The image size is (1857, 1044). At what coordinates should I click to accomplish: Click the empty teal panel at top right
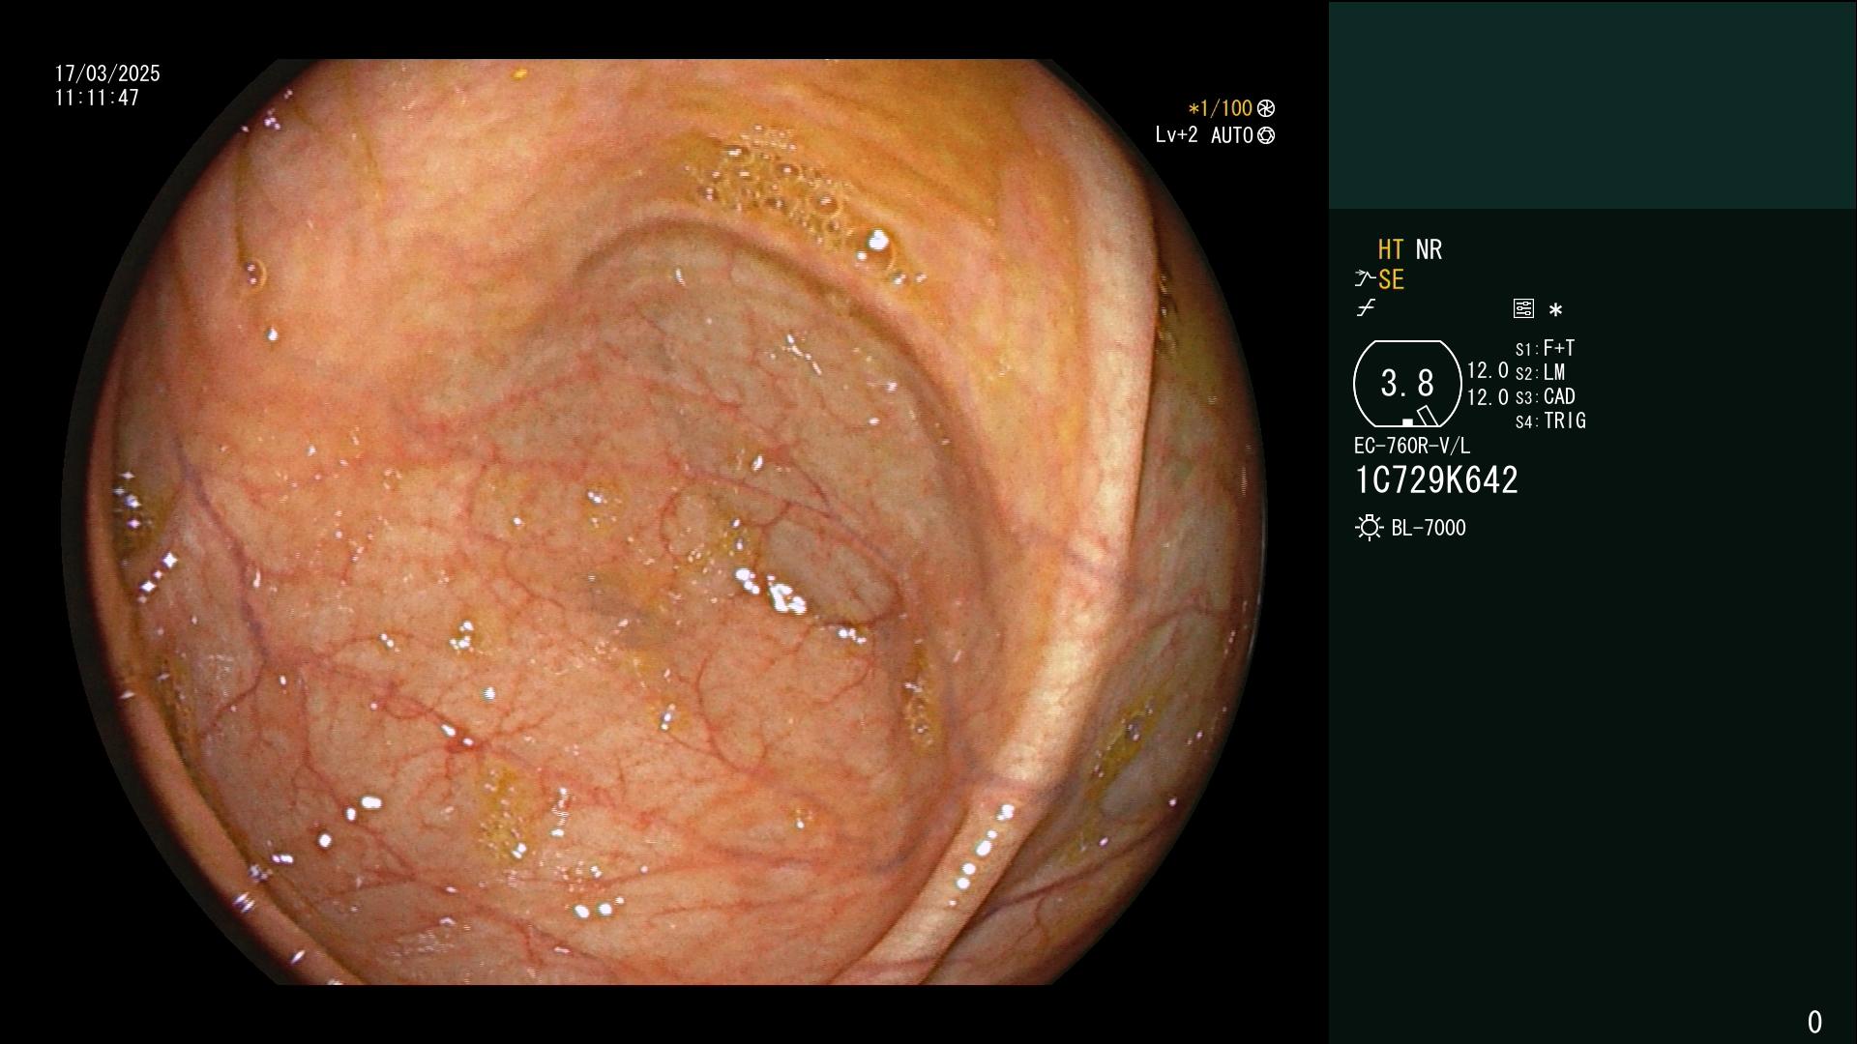[1592, 104]
